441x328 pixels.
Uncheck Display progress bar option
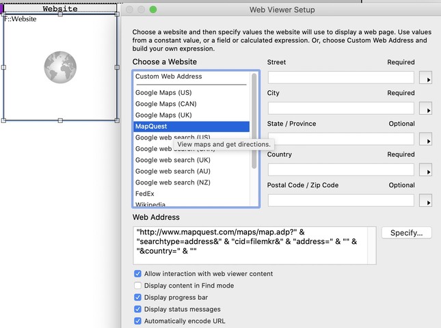[x=138, y=297]
